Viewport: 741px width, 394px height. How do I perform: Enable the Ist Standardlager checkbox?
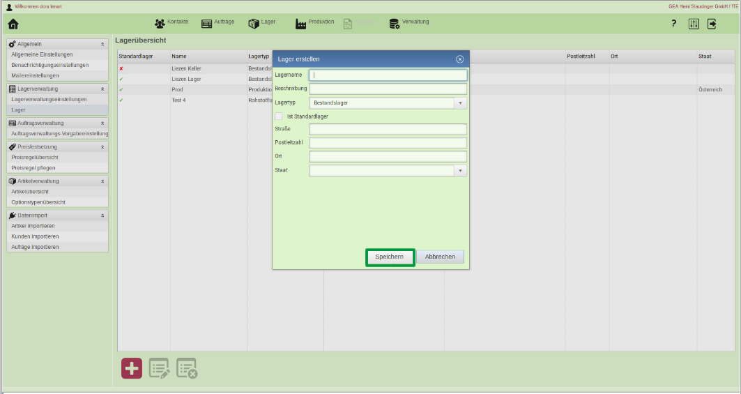280,116
